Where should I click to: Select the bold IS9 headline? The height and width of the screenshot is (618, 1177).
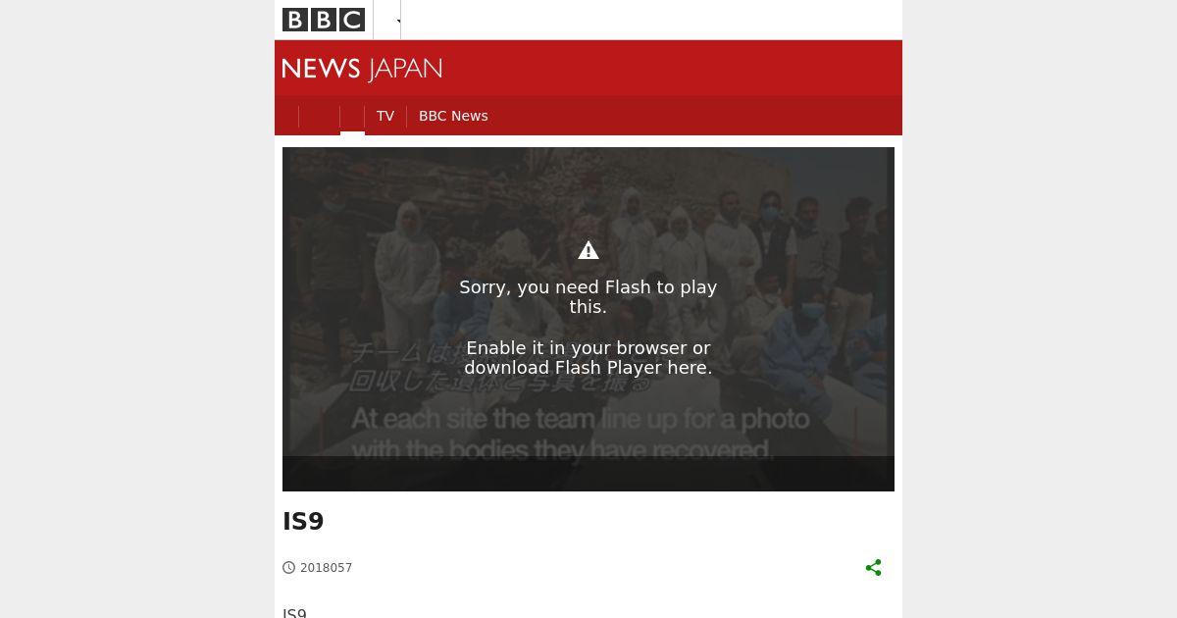tap(303, 522)
